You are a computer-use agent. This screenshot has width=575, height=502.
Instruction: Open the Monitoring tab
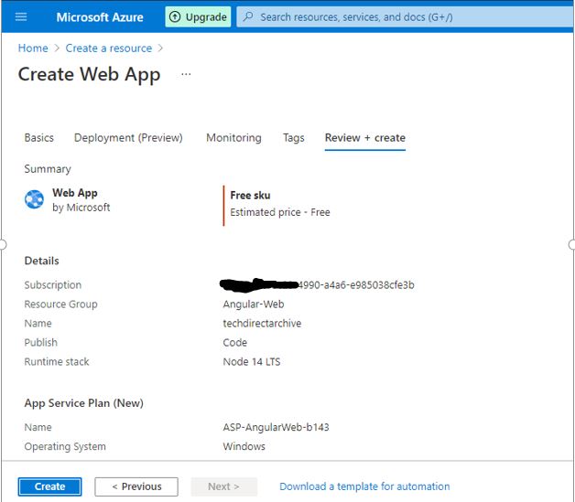(x=233, y=138)
